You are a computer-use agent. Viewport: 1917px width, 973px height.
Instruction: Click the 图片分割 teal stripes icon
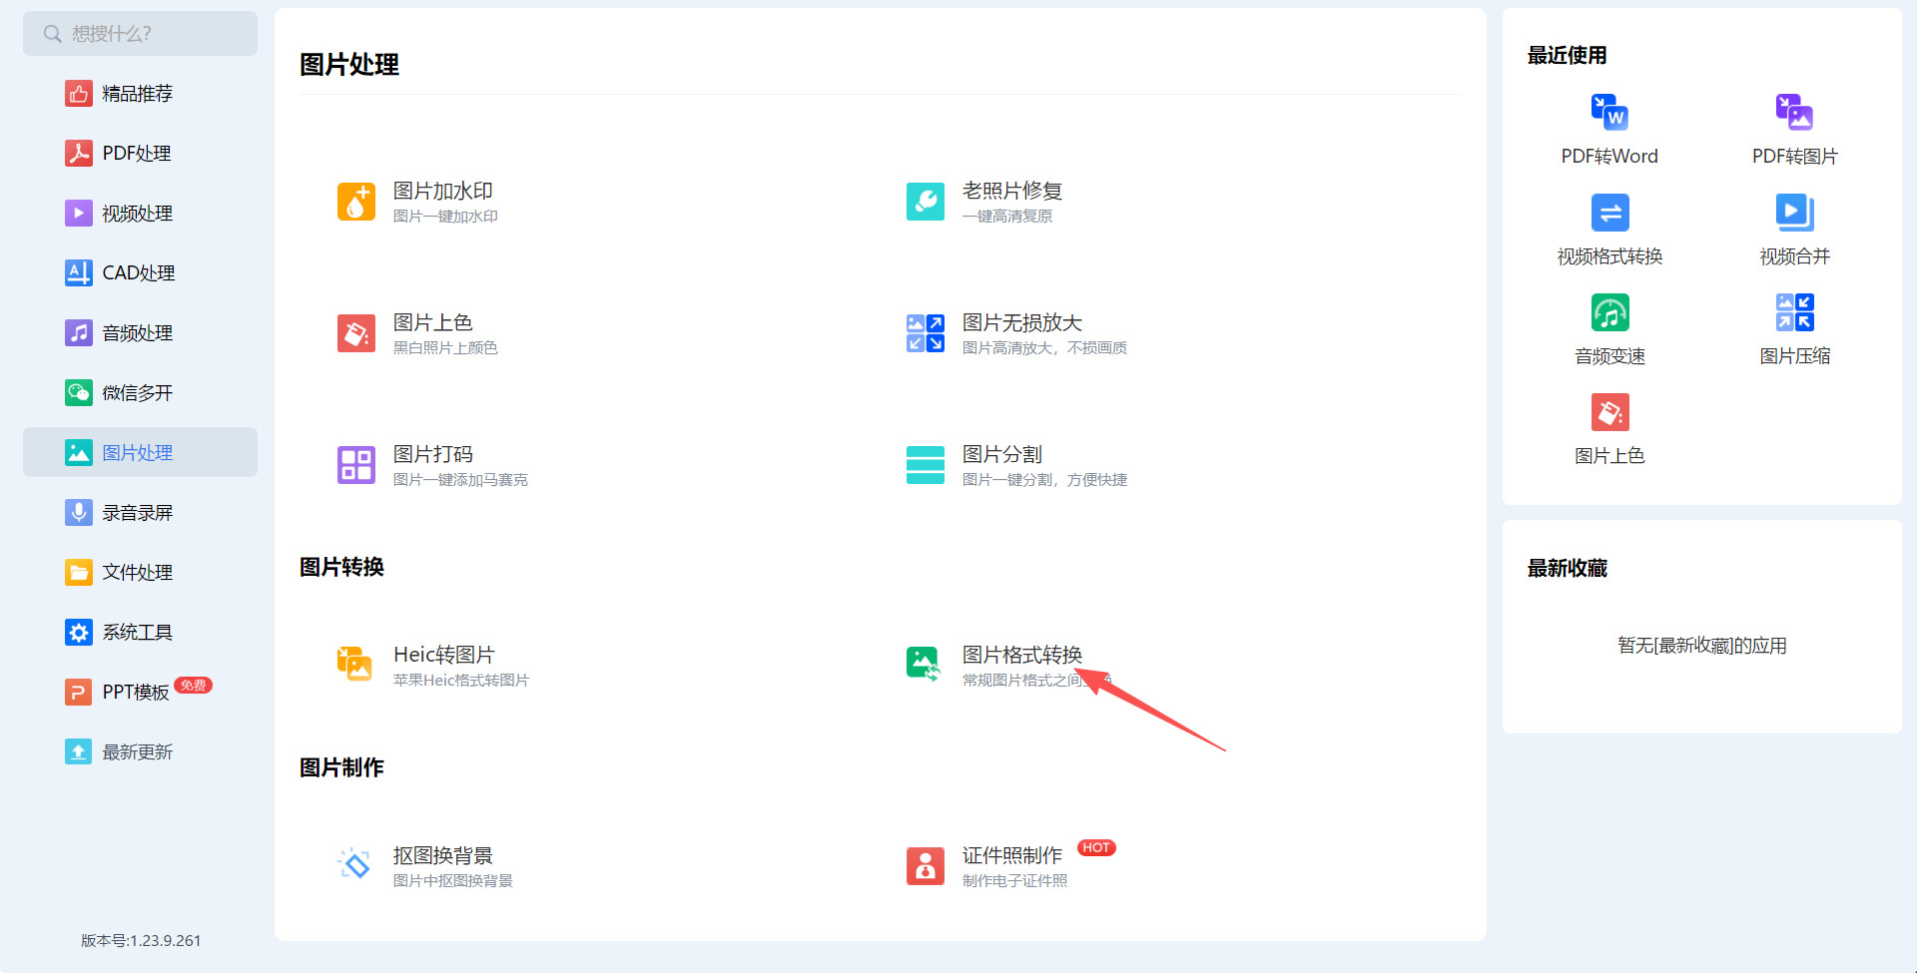pyautogui.click(x=926, y=465)
